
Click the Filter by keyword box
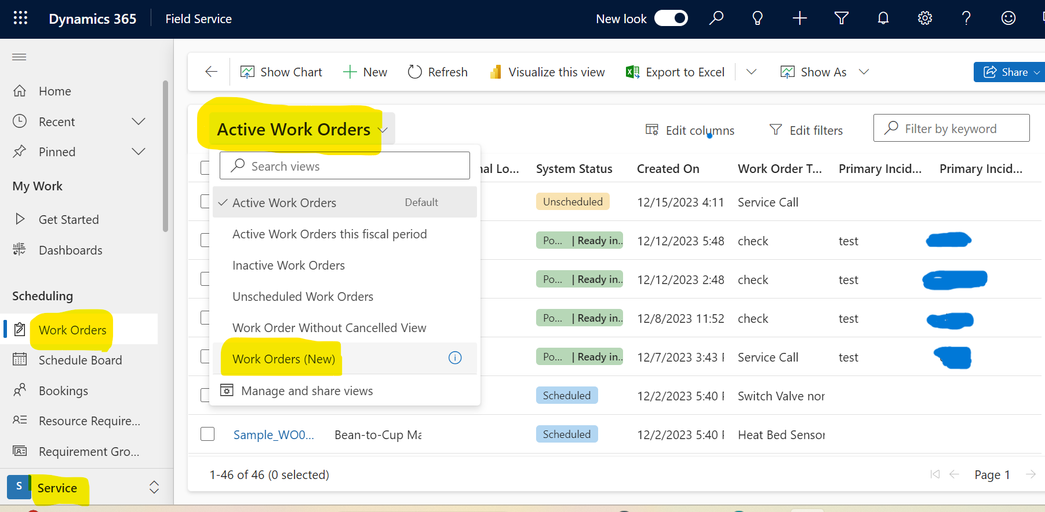951,128
